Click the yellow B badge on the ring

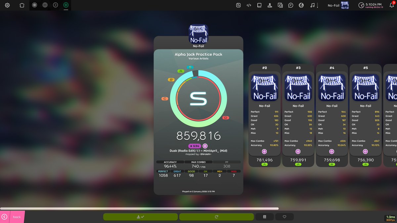click(x=171, y=80)
